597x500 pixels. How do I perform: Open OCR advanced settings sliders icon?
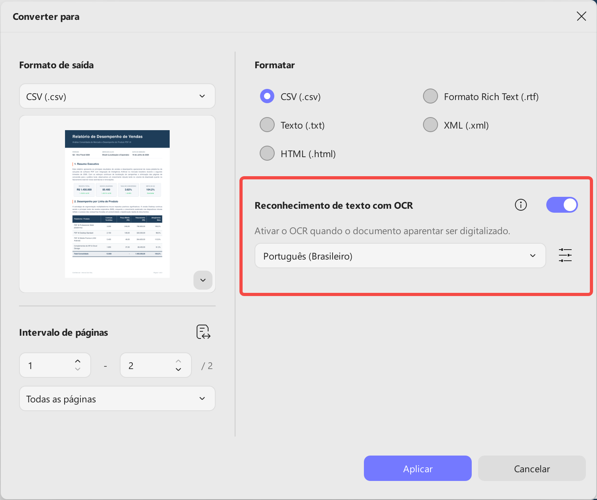point(565,255)
